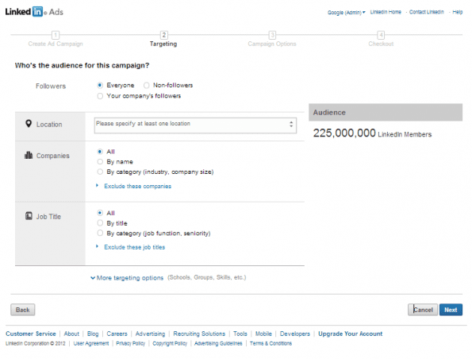Select the Non-followers radio option
Screen dimensions: 472x359
tap(147, 85)
